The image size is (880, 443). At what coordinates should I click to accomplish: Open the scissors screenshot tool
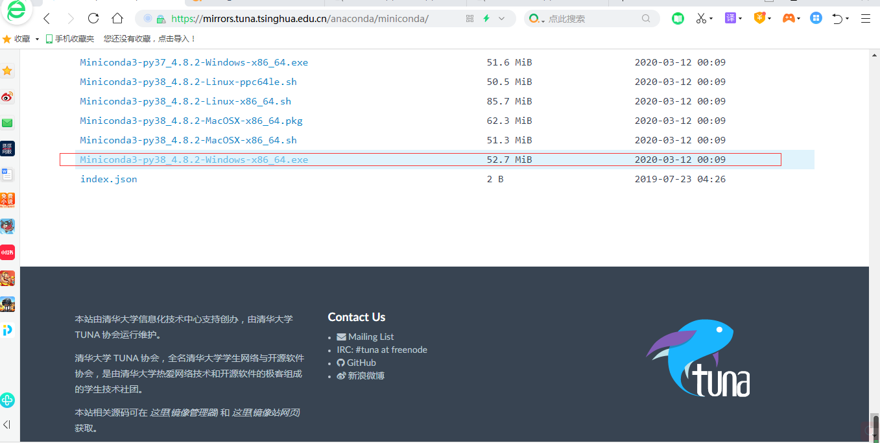(701, 18)
